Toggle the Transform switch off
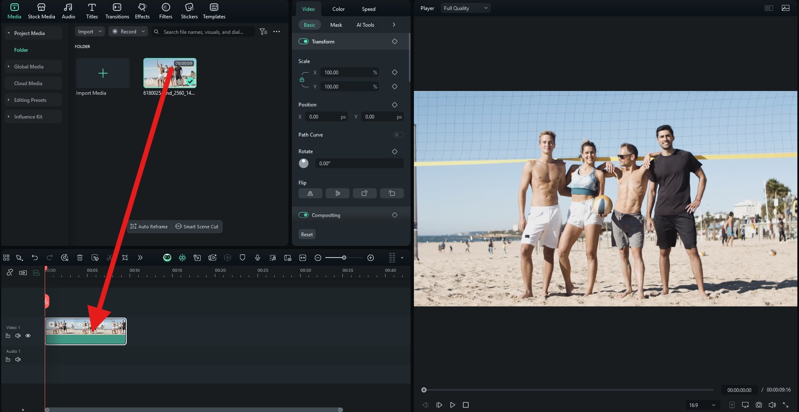799x412 pixels. (x=304, y=41)
